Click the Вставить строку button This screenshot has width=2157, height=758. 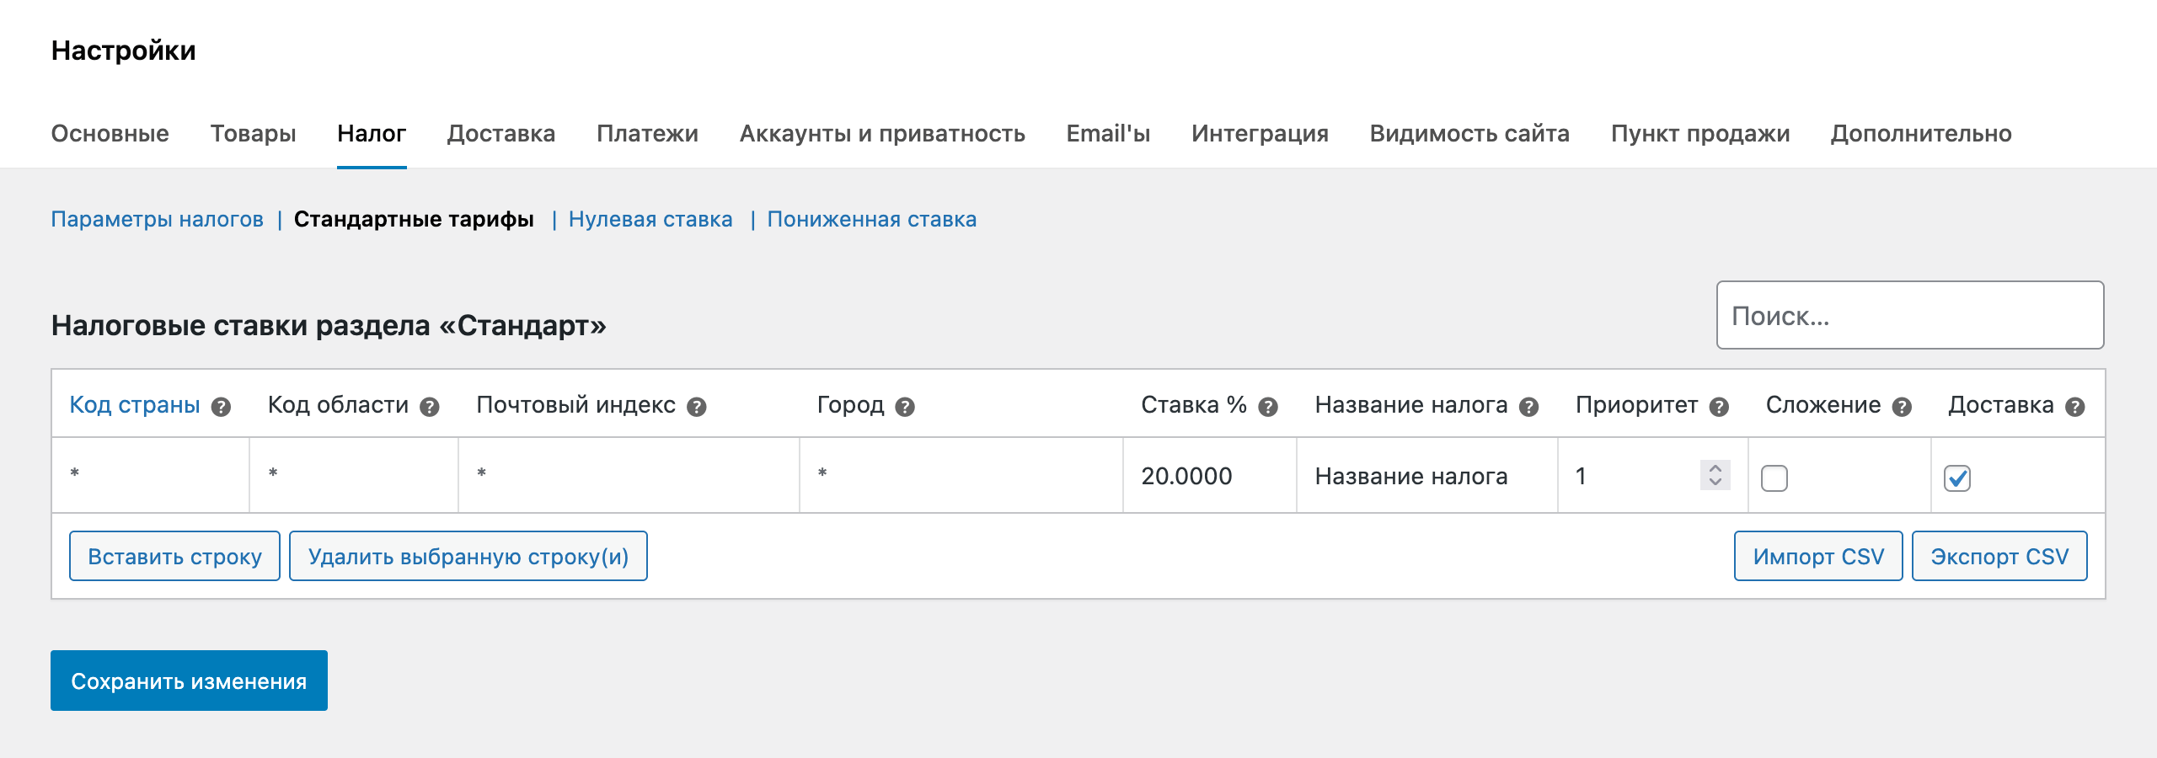tap(174, 557)
